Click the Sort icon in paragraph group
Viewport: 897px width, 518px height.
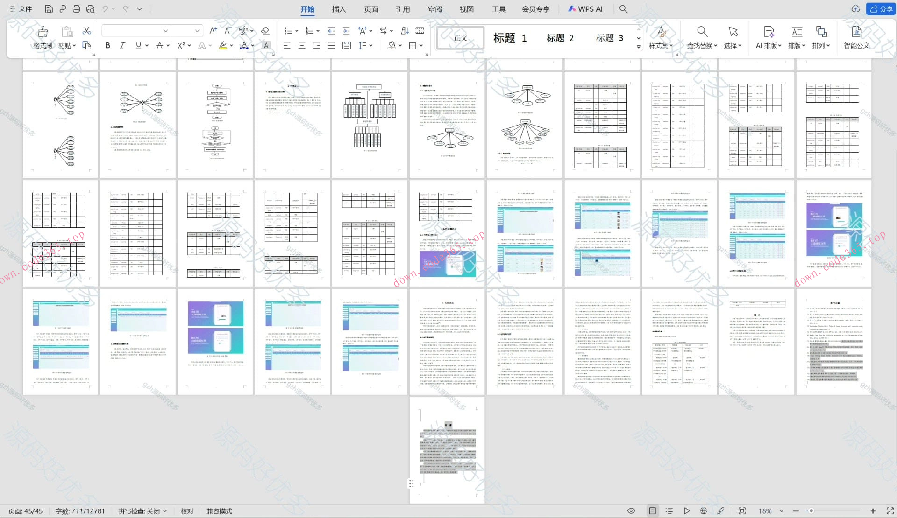(x=405, y=31)
